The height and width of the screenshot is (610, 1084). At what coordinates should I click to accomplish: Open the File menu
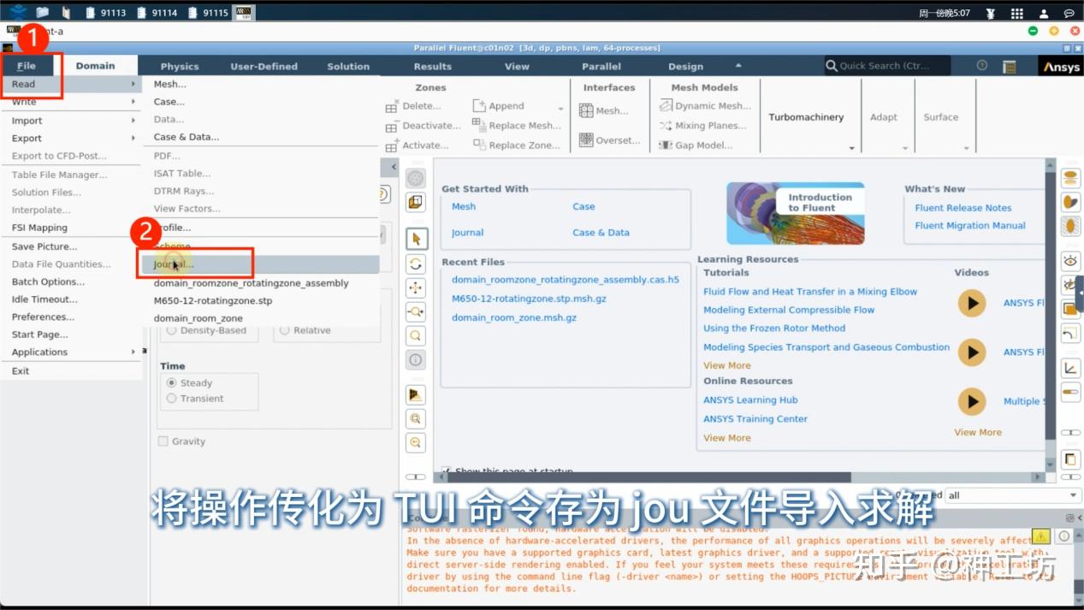pos(27,66)
